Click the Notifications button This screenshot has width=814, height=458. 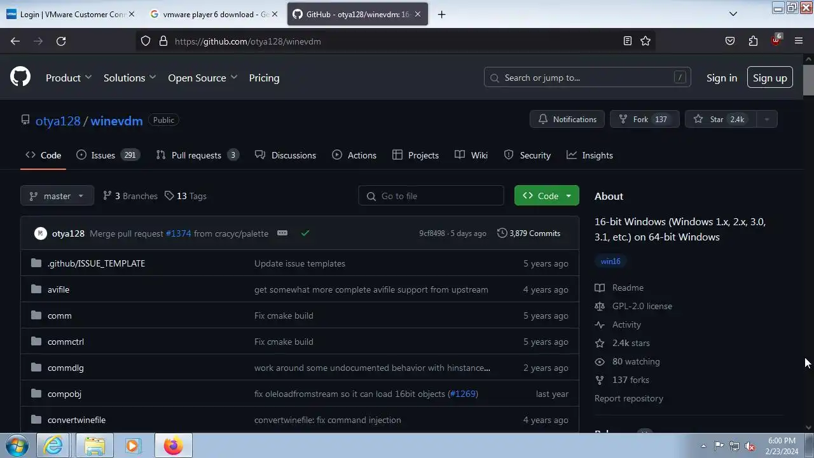click(567, 119)
